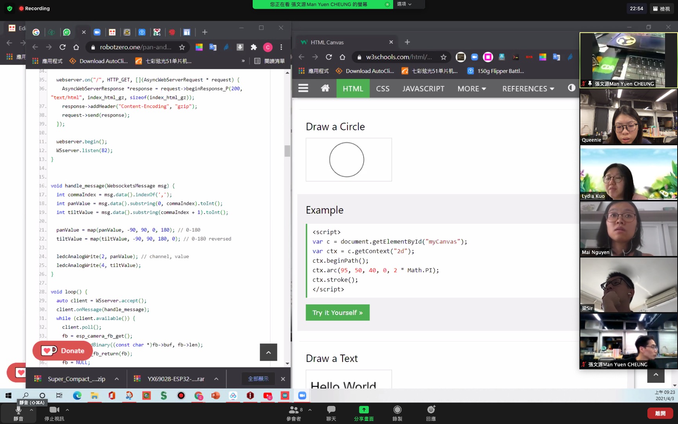Viewport: 678px width, 424px height.
Task: Open Microsoft Edge from the Windows taskbar
Action: (x=77, y=396)
